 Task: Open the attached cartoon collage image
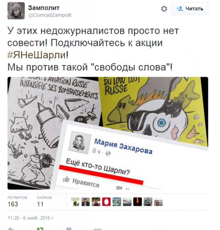pos(108,133)
